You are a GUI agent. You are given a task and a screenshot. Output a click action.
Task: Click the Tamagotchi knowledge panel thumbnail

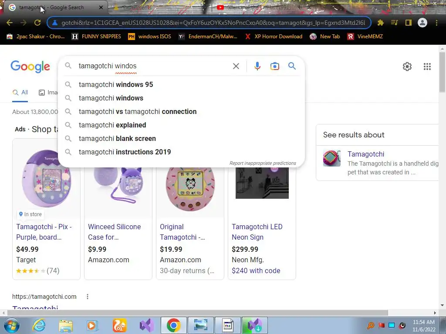pyautogui.click(x=331, y=158)
